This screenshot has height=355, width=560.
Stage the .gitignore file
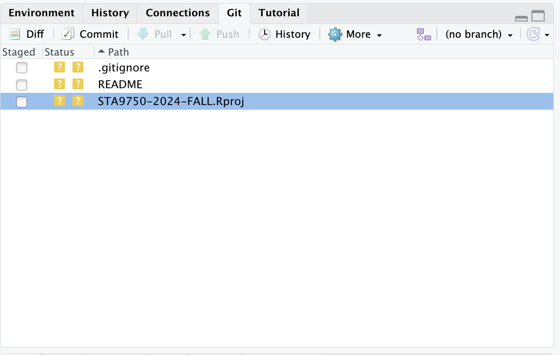(x=21, y=68)
